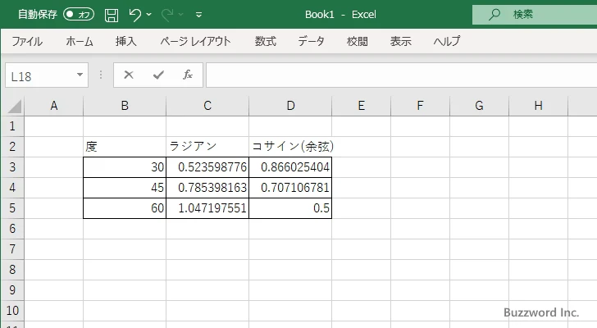Select row 10 header
The width and height of the screenshot is (597, 328).
point(12,311)
